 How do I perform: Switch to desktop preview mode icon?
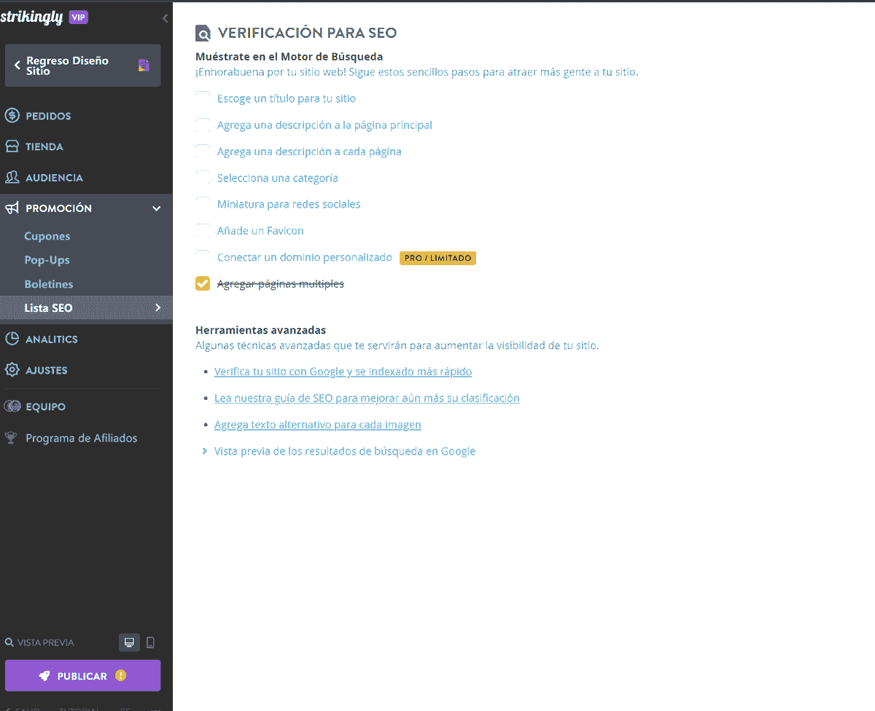129,643
